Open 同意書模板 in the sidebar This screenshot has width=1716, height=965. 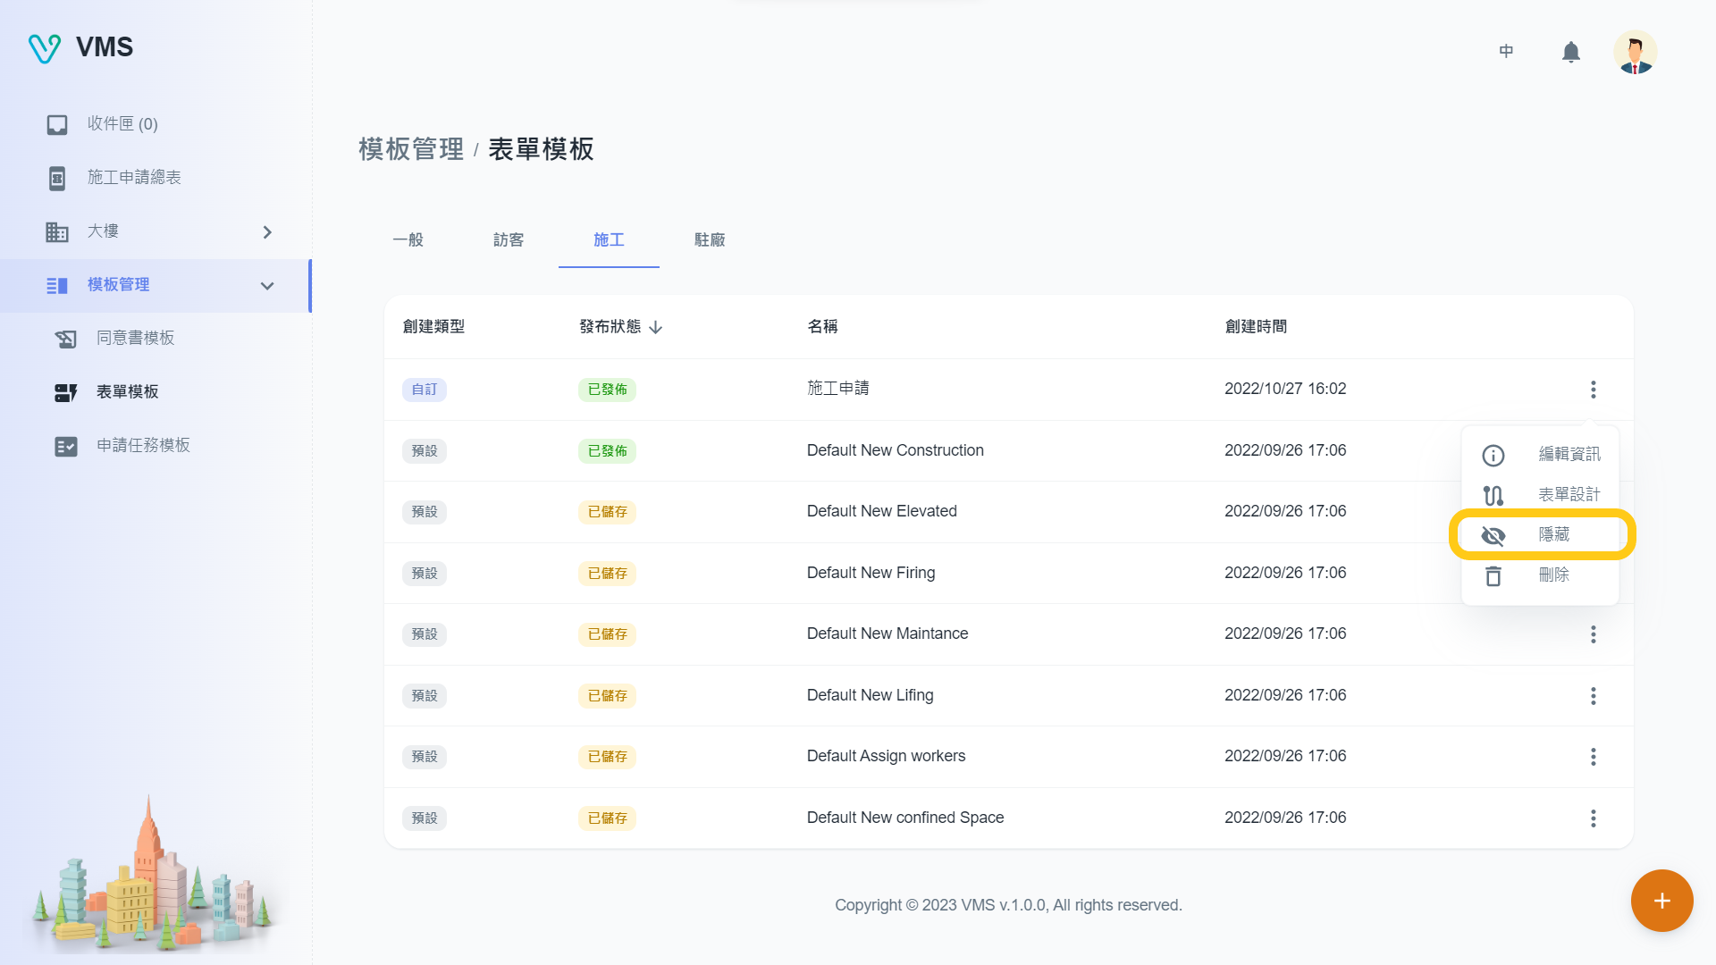pyautogui.click(x=135, y=339)
